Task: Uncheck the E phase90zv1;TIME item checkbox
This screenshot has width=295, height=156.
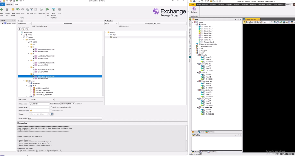Action: 34,79
